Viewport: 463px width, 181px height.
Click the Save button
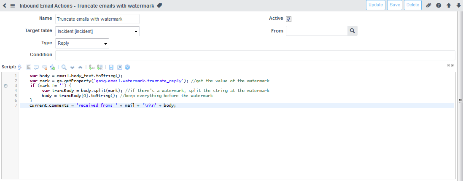[x=395, y=5]
